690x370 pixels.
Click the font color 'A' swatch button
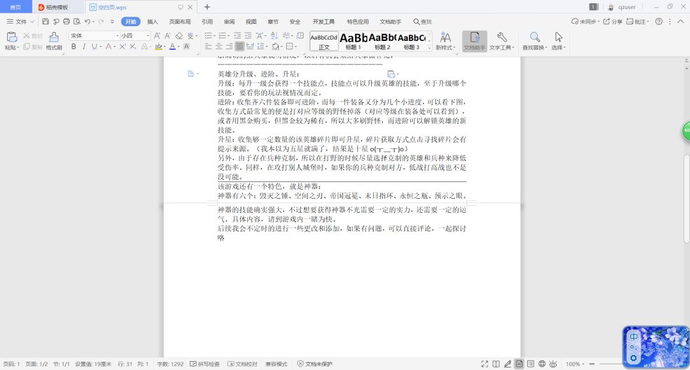click(172, 47)
